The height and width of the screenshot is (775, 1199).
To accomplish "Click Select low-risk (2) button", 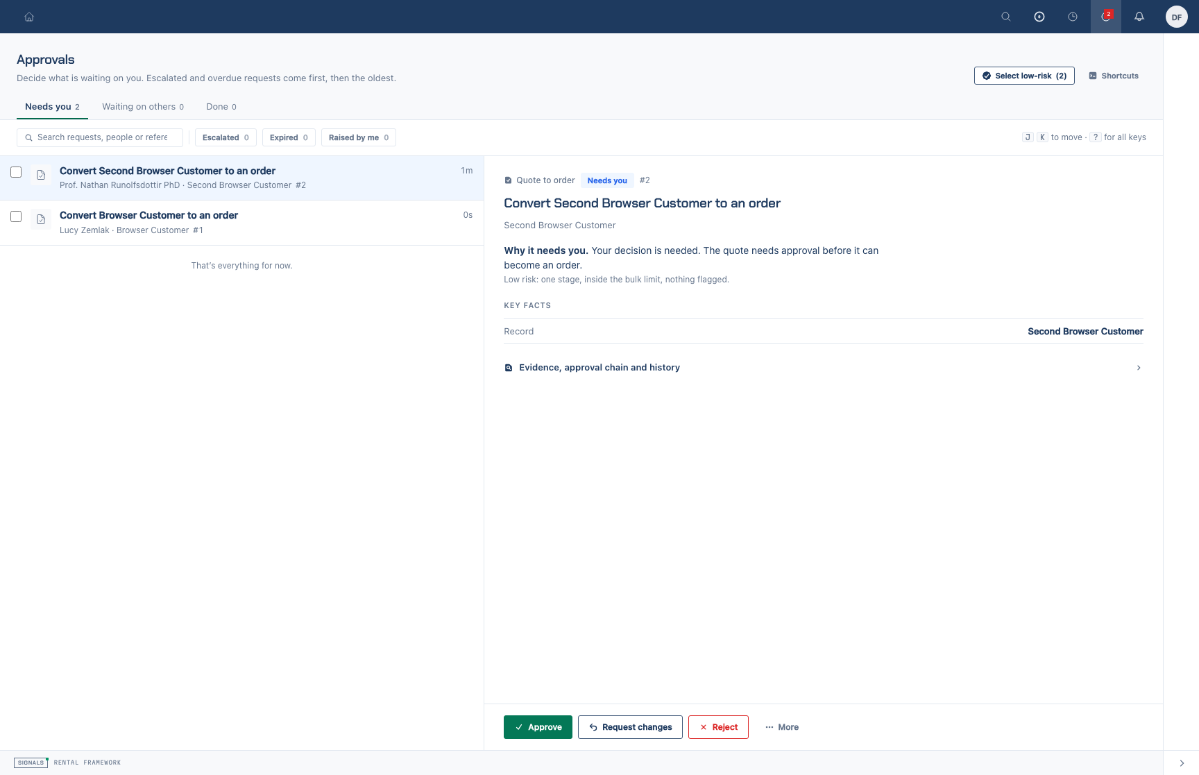I will (1024, 76).
